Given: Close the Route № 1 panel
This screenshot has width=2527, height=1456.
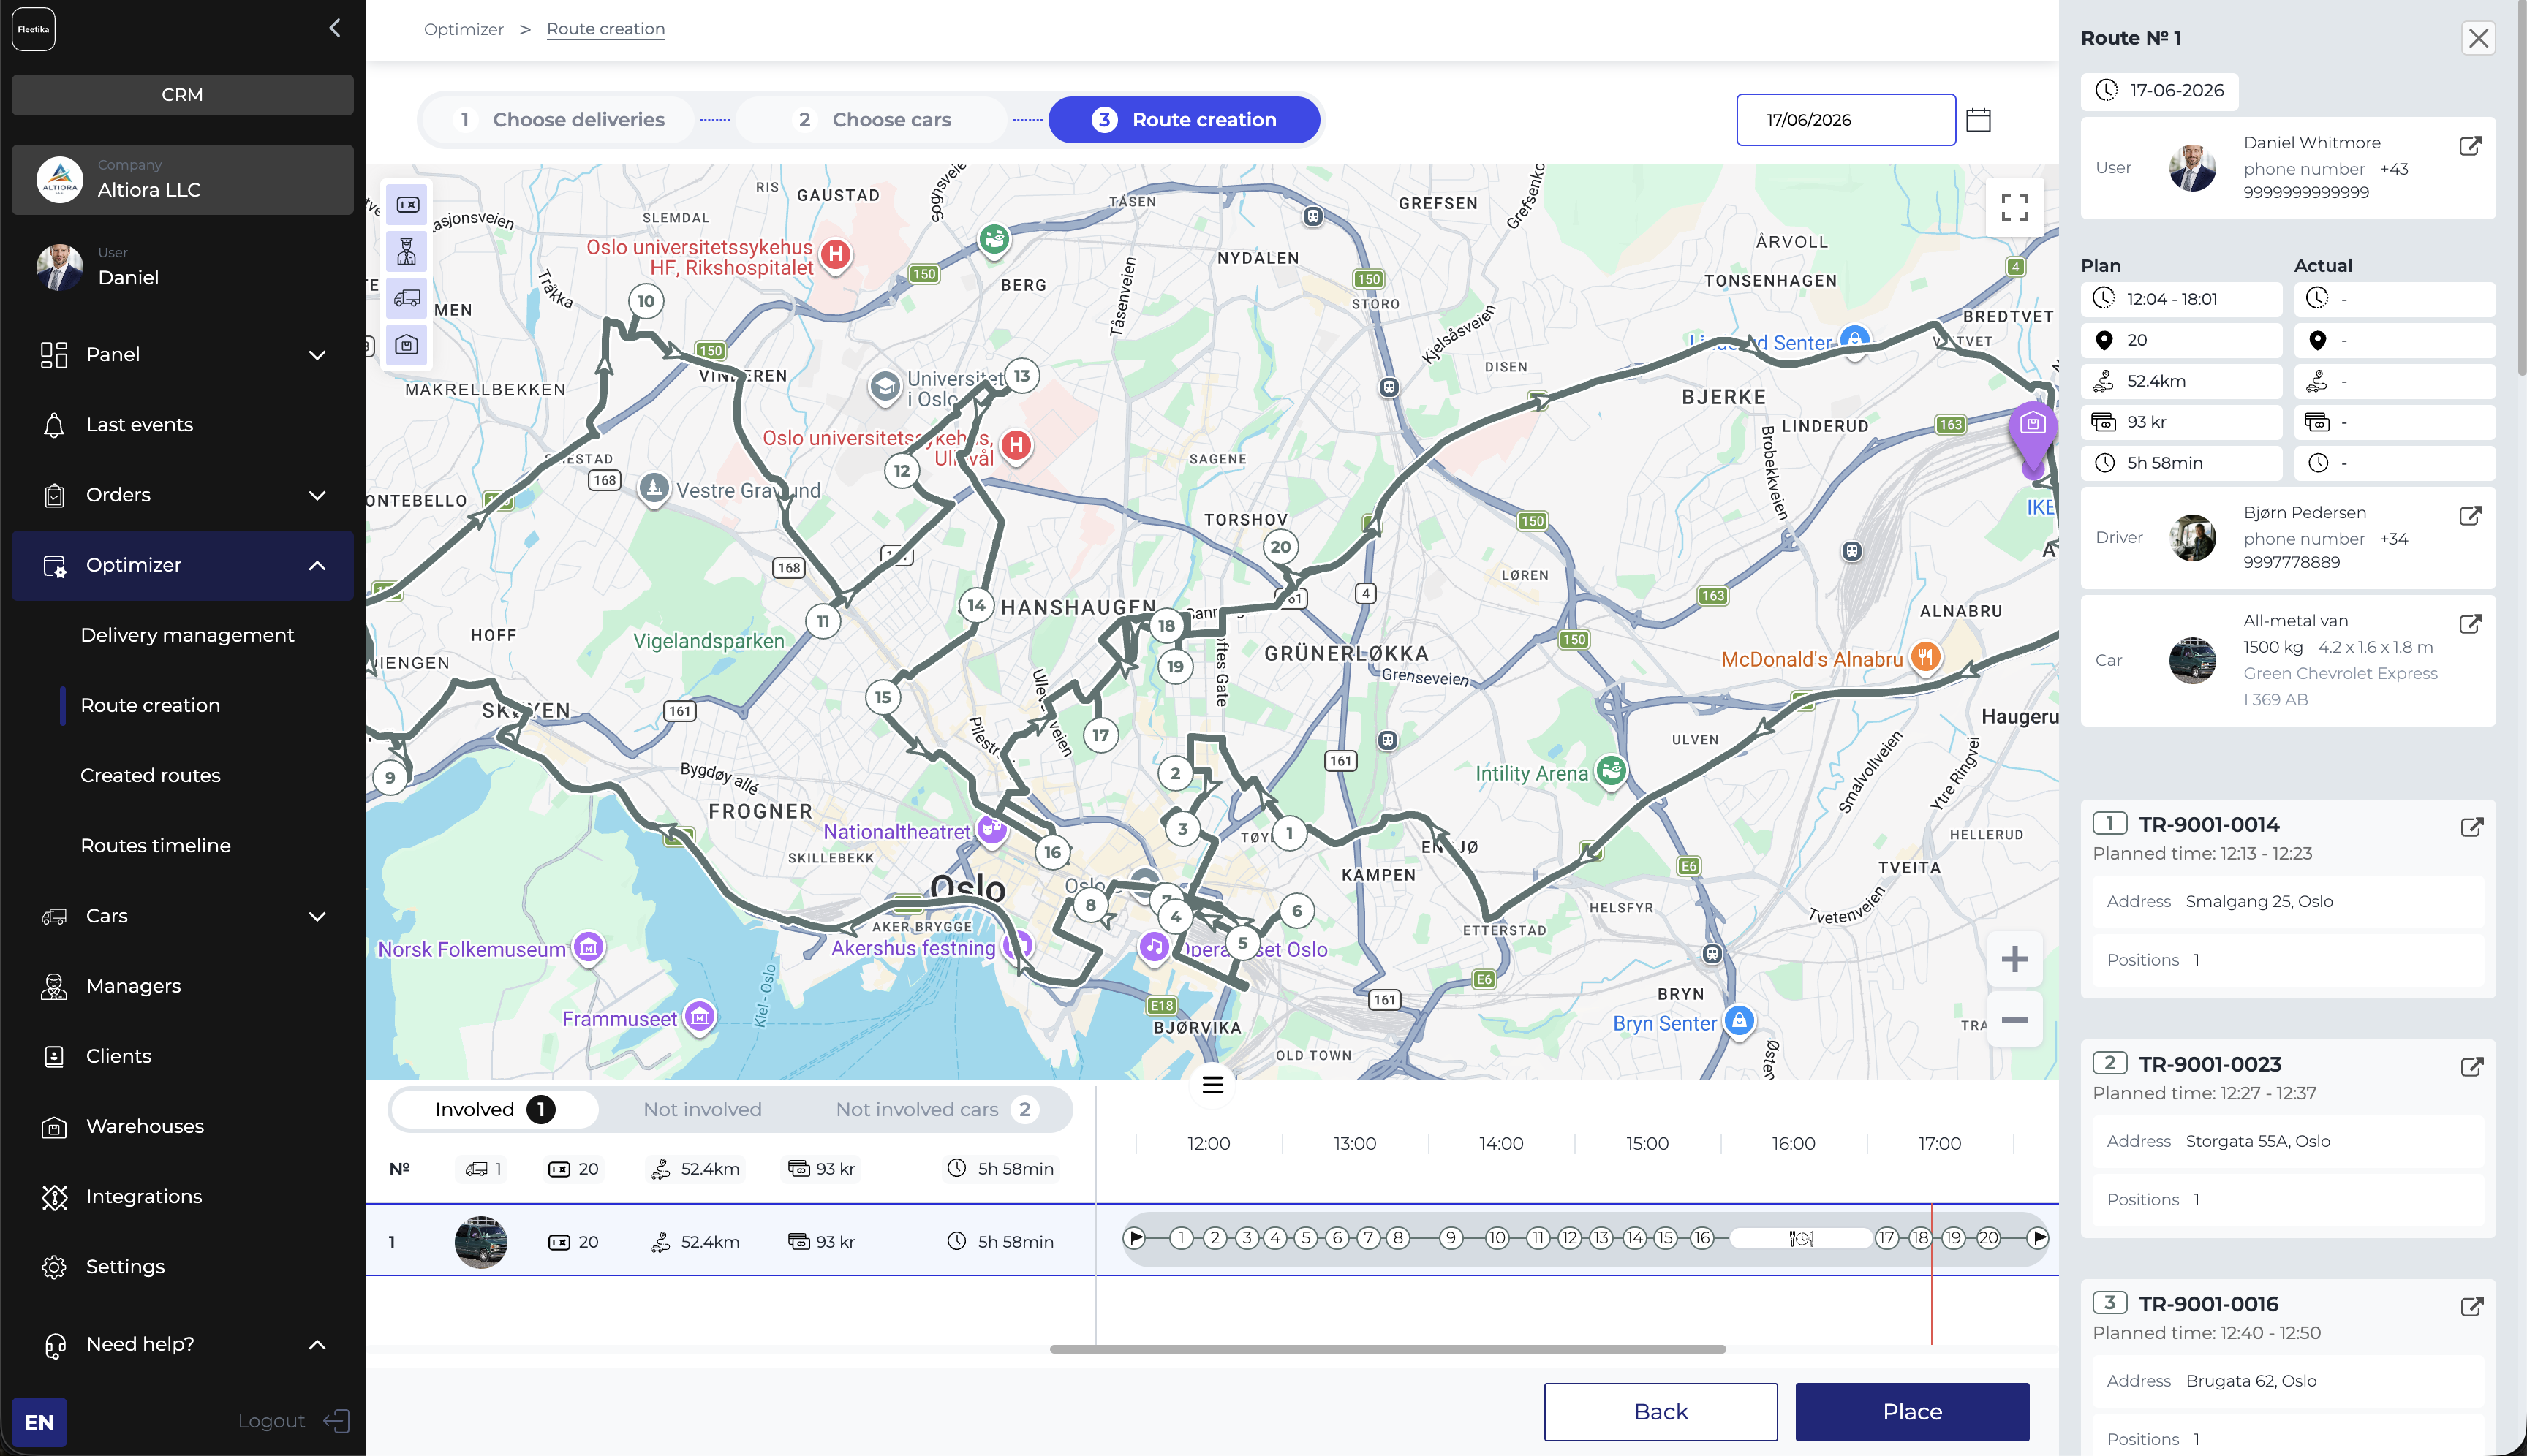Looking at the screenshot, I should click(2478, 38).
